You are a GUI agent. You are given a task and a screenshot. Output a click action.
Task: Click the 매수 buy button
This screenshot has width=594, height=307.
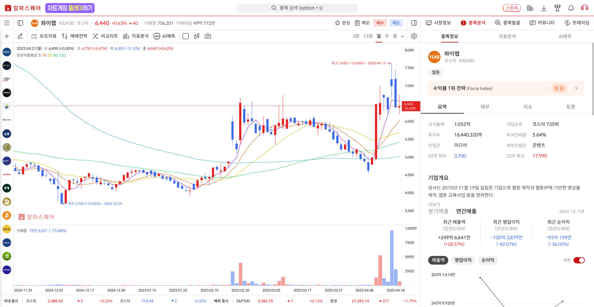pos(380,23)
